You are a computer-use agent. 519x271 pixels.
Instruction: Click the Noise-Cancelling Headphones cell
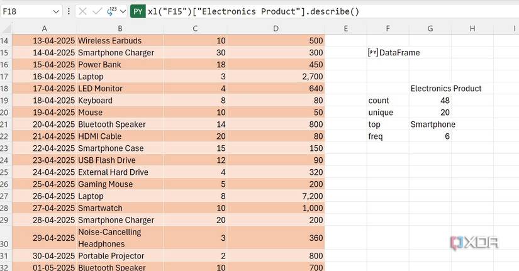point(120,238)
